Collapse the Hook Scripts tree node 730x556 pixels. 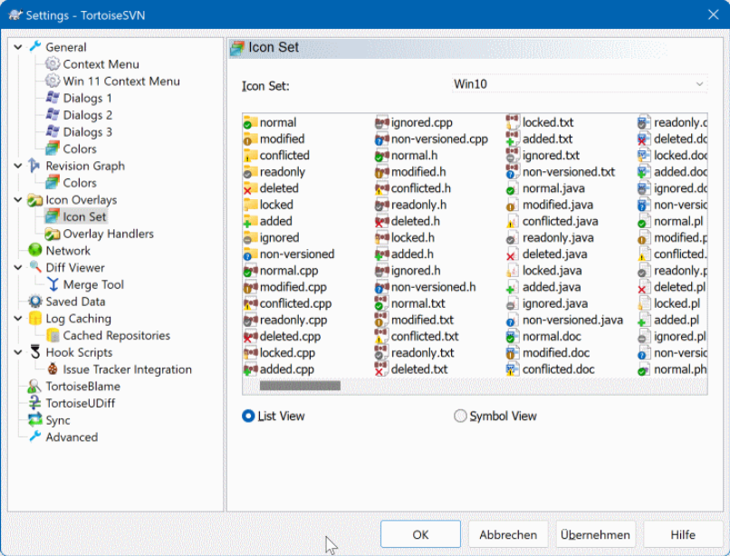pos(20,352)
